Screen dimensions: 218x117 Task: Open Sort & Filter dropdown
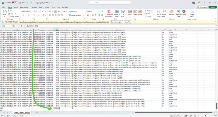159,13
